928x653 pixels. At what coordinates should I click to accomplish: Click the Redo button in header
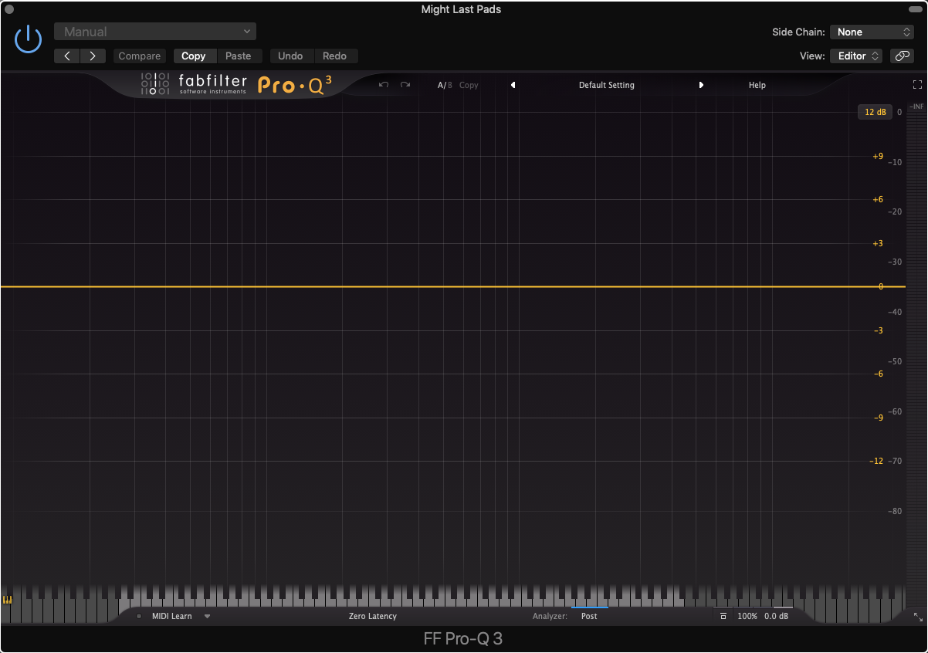[x=335, y=56]
